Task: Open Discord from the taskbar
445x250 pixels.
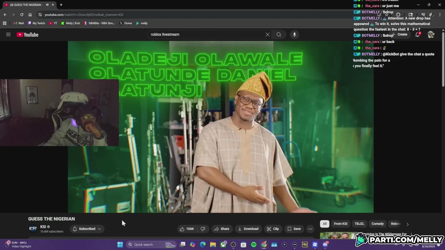Action: [x=325, y=244]
